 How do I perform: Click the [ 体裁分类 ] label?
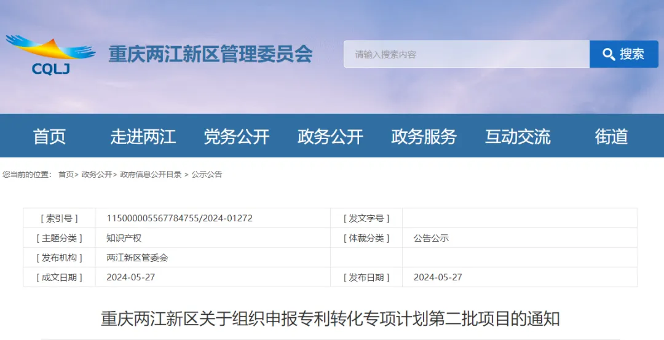366,238
